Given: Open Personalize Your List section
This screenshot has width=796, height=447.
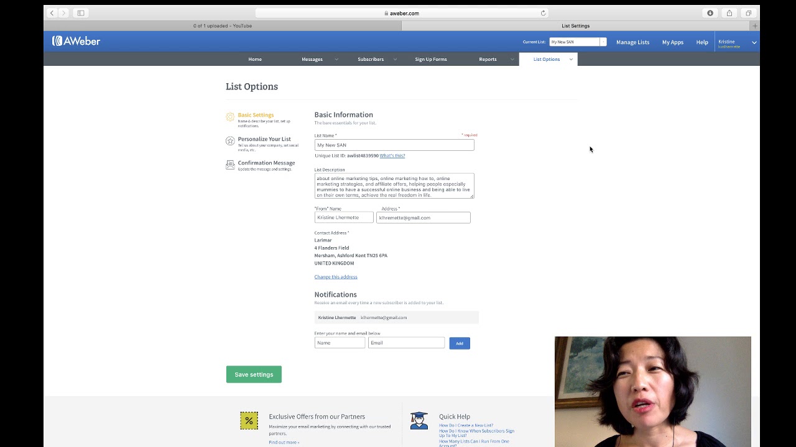Looking at the screenshot, I should tap(264, 139).
